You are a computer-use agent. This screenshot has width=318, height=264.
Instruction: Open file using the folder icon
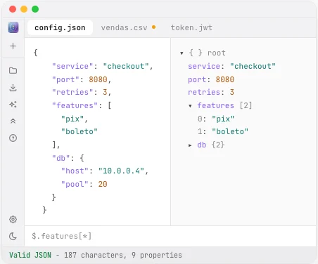[13, 70]
